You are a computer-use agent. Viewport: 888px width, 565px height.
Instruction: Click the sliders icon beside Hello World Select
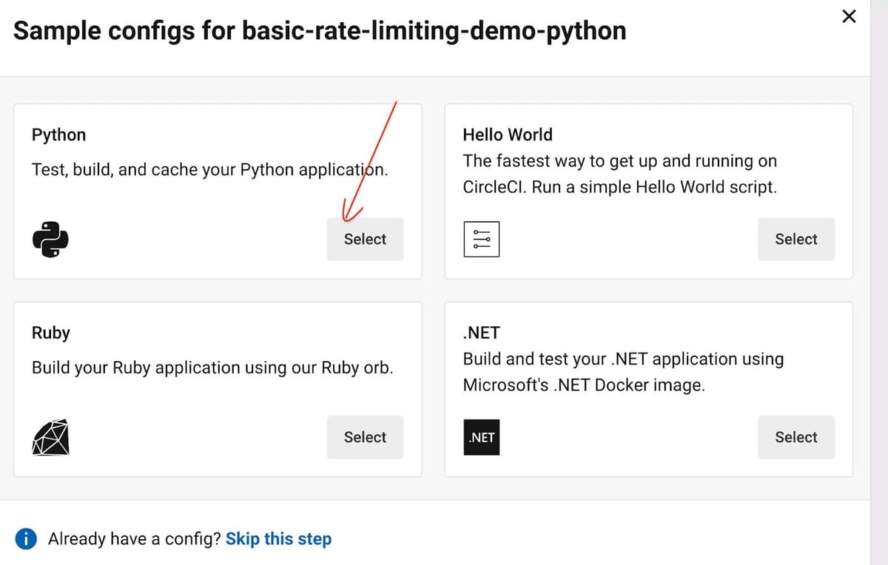[482, 238]
